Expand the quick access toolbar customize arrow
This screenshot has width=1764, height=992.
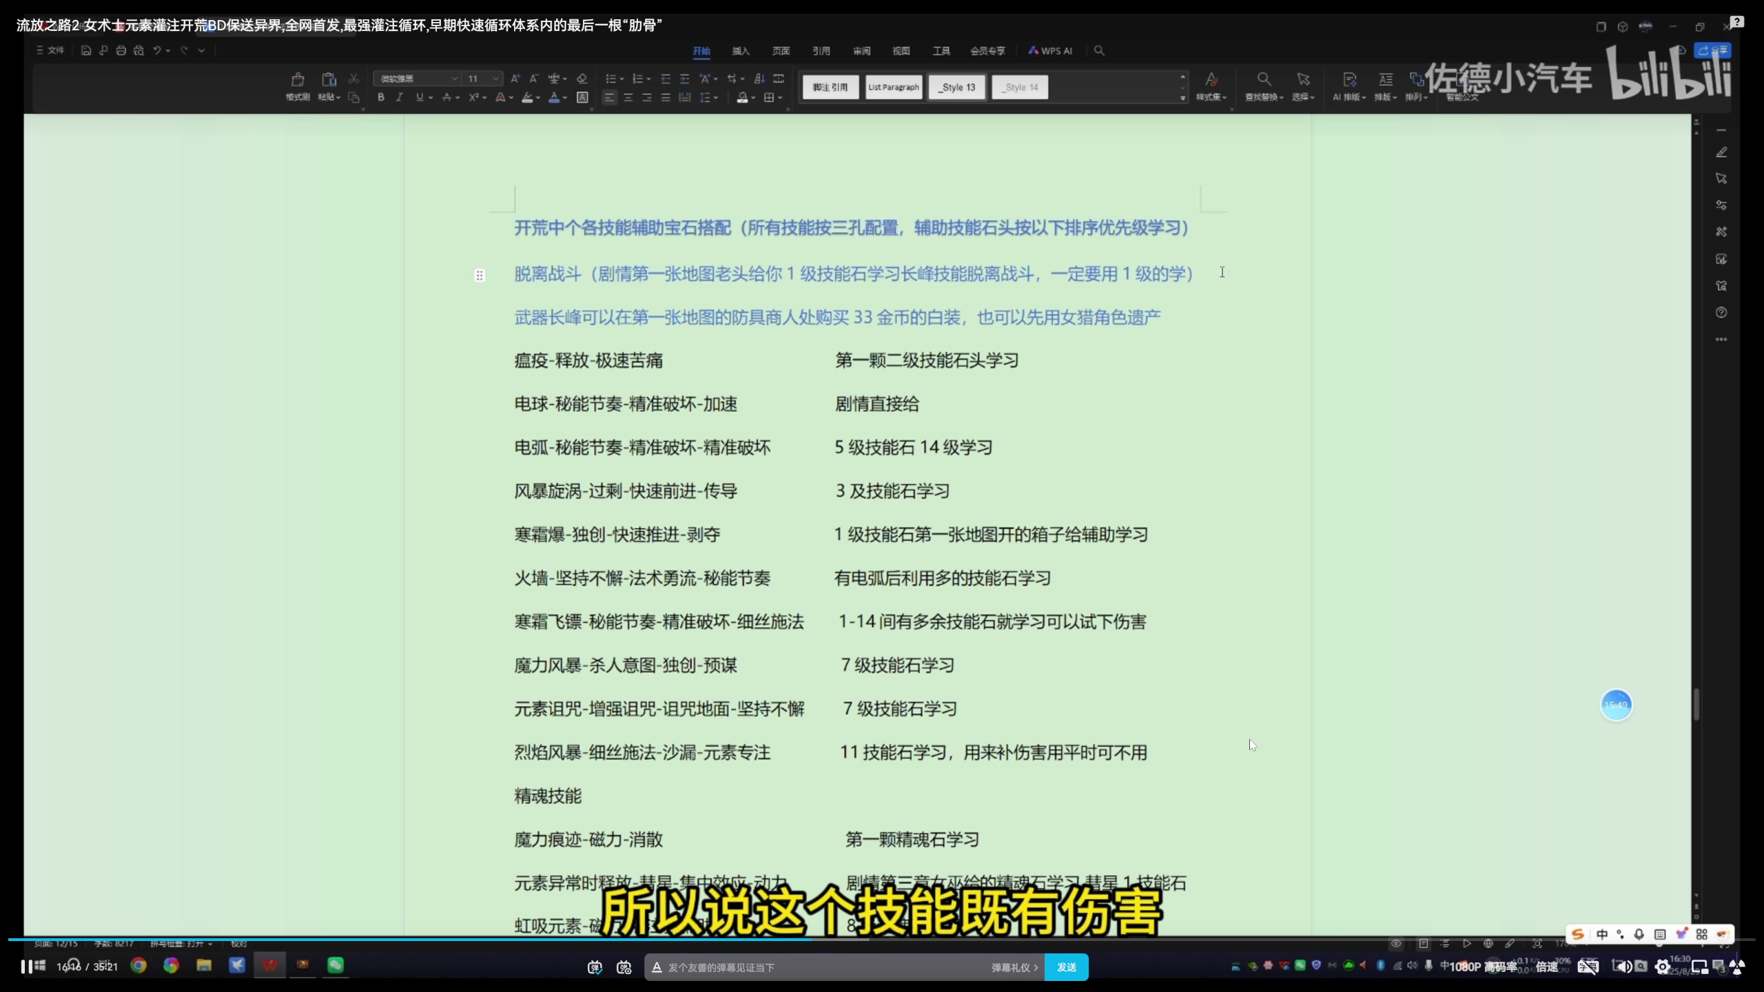click(202, 50)
